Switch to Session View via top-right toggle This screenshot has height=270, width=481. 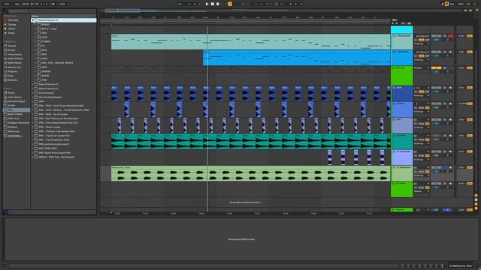click(x=476, y=10)
